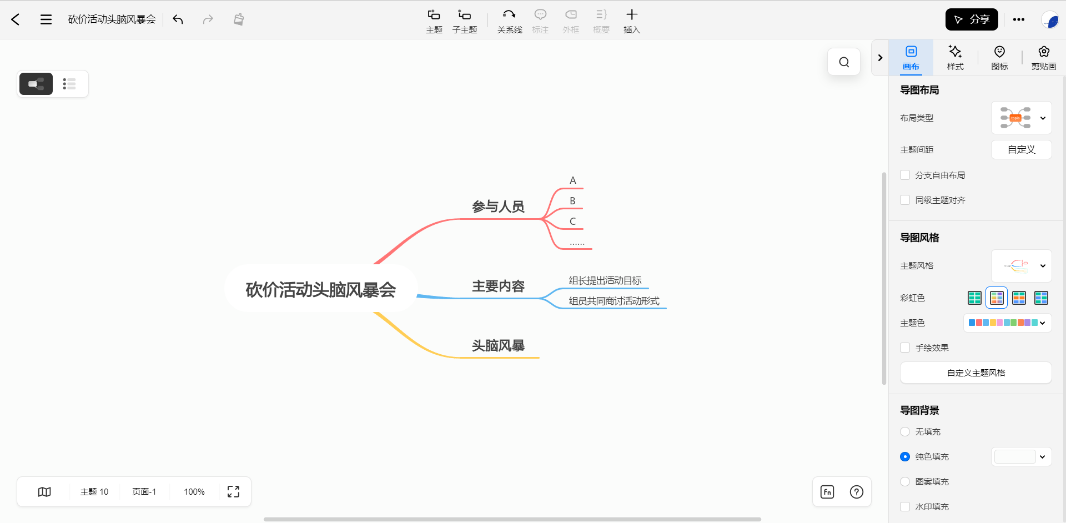Select the 头脑风暴 topic node

pyautogui.click(x=498, y=345)
